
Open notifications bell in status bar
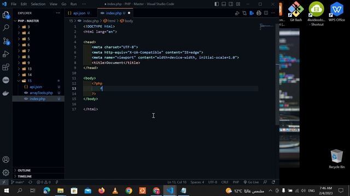pyautogui.click(x=273, y=182)
